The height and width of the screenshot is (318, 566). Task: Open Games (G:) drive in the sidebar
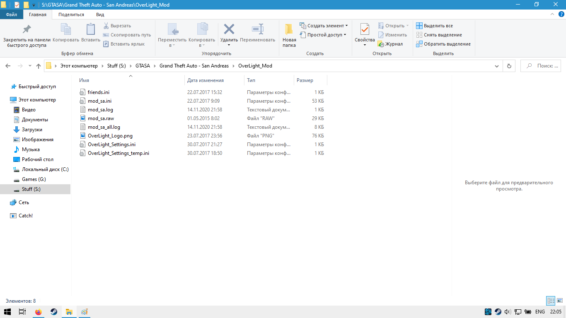coord(34,179)
